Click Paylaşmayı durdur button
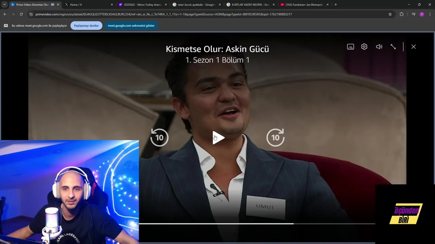The height and width of the screenshot is (244, 435). coord(86,26)
